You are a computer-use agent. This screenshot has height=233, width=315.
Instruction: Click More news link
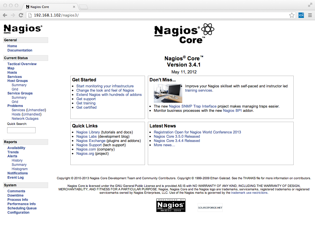point(164,145)
